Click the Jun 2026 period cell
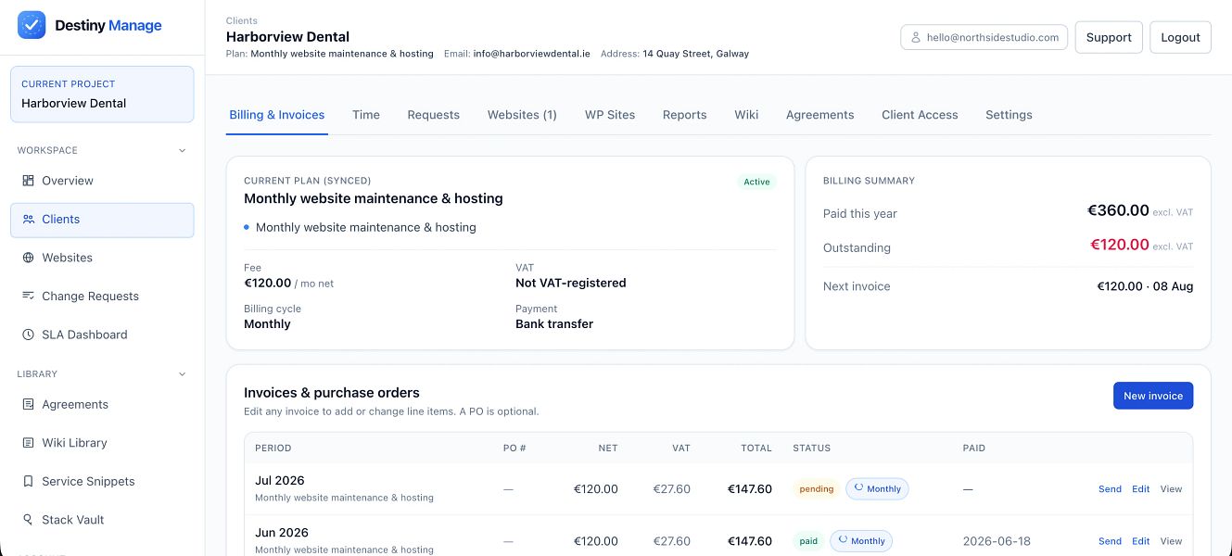 coord(344,541)
